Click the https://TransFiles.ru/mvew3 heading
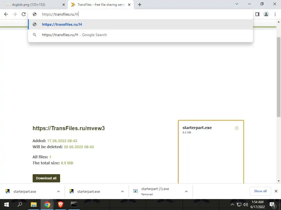This screenshot has width=281, height=210. (x=69, y=129)
